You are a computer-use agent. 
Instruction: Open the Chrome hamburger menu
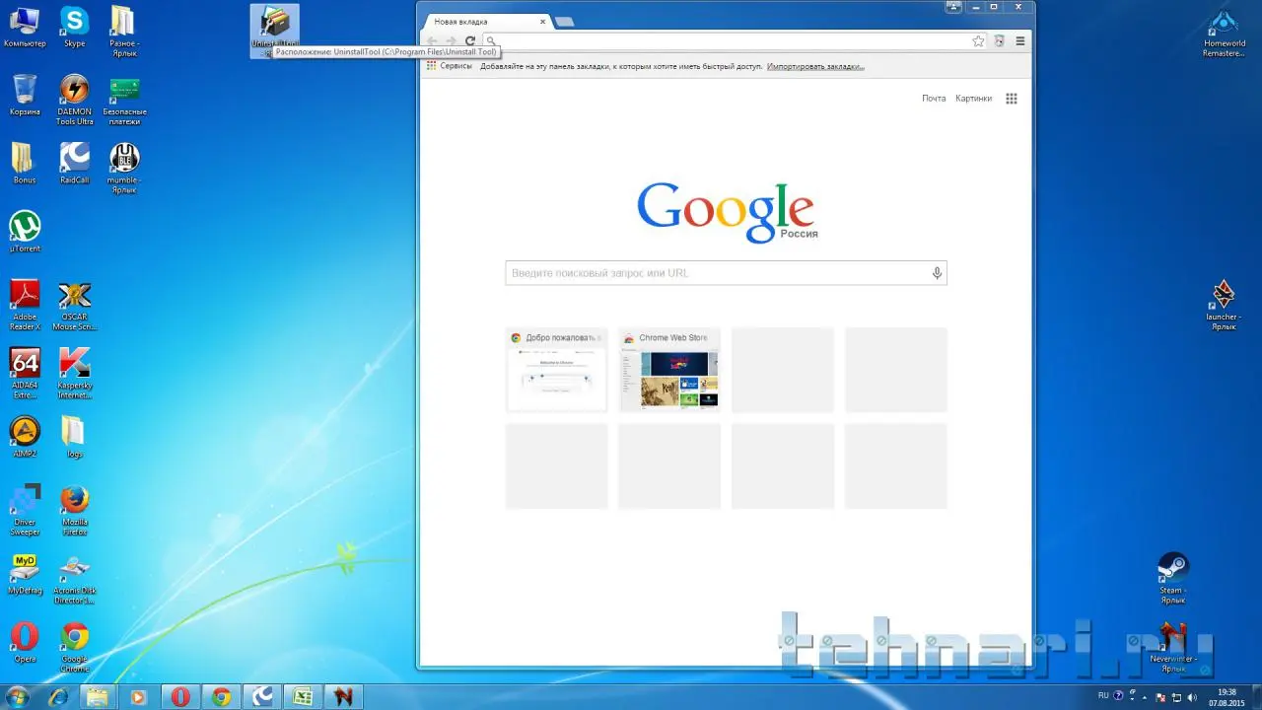(x=1019, y=41)
